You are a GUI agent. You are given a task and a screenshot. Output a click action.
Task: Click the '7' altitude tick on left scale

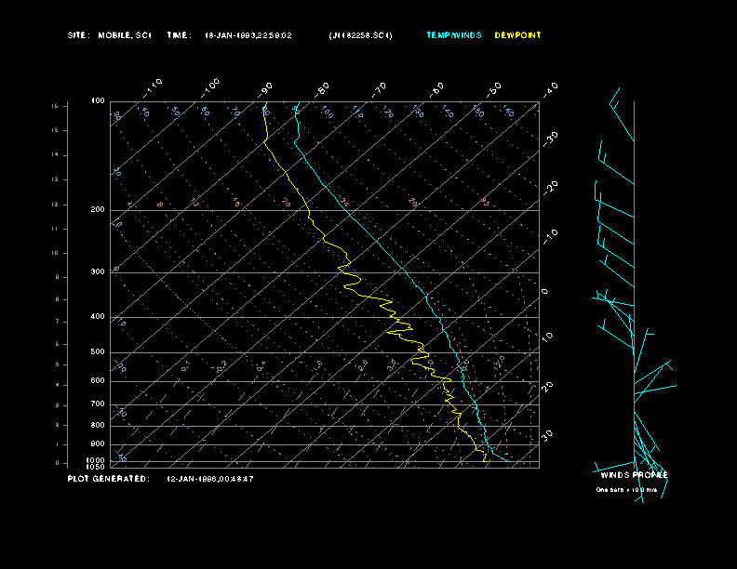[57, 322]
